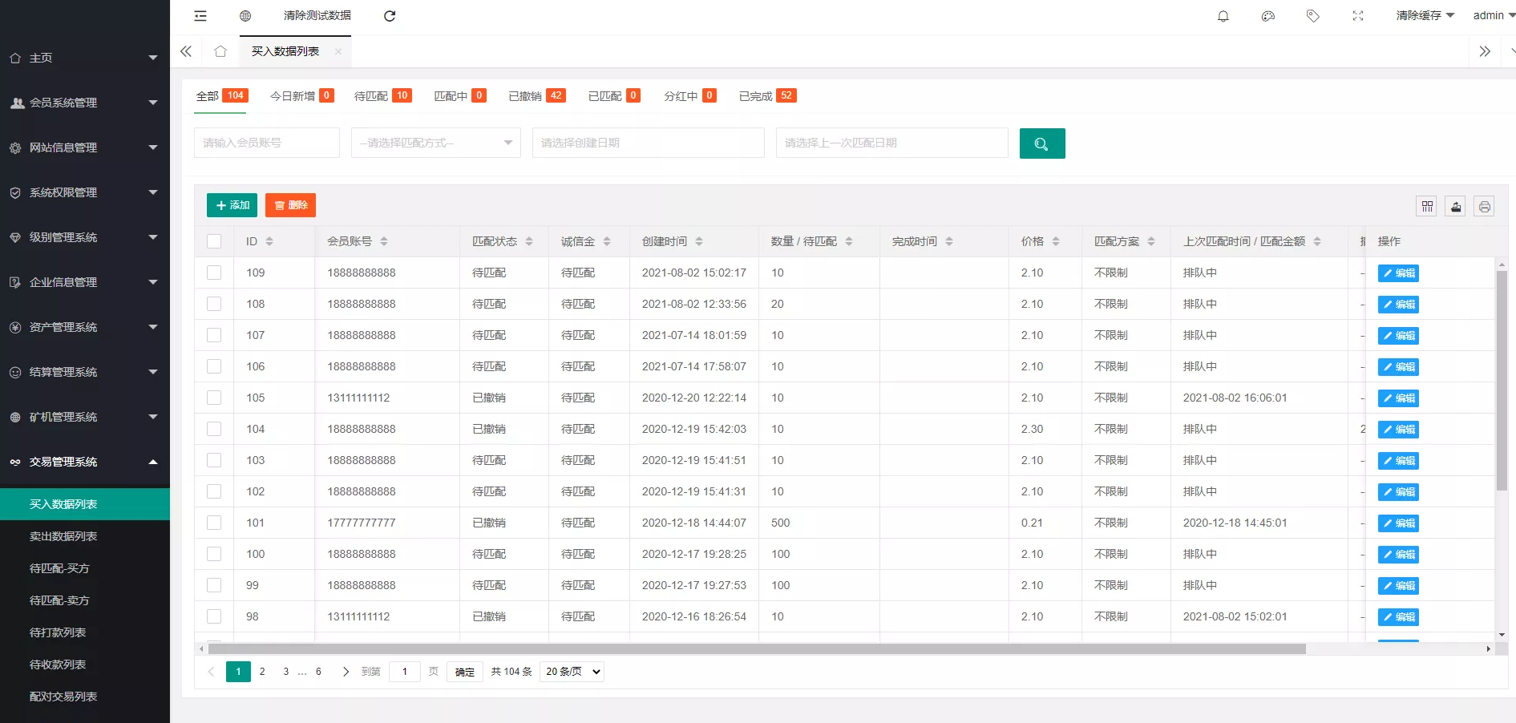Sort by ID column arrows

[269, 241]
